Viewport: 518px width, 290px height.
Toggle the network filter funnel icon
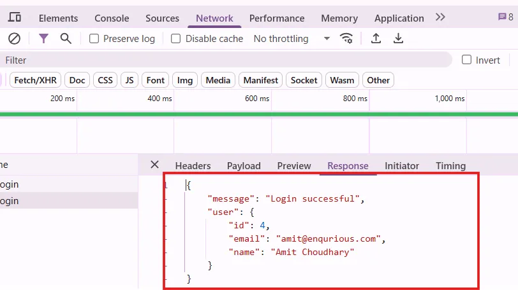click(x=43, y=39)
